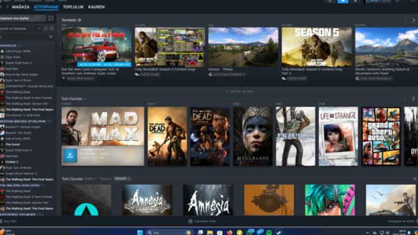
Task: Open Alfabetik sort order dropdown
Action: pos(122,178)
